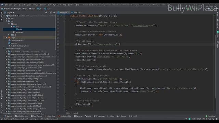Click the lock read-only icon in status bar
The image size is (219, 123).
pyautogui.click(x=213, y=119)
